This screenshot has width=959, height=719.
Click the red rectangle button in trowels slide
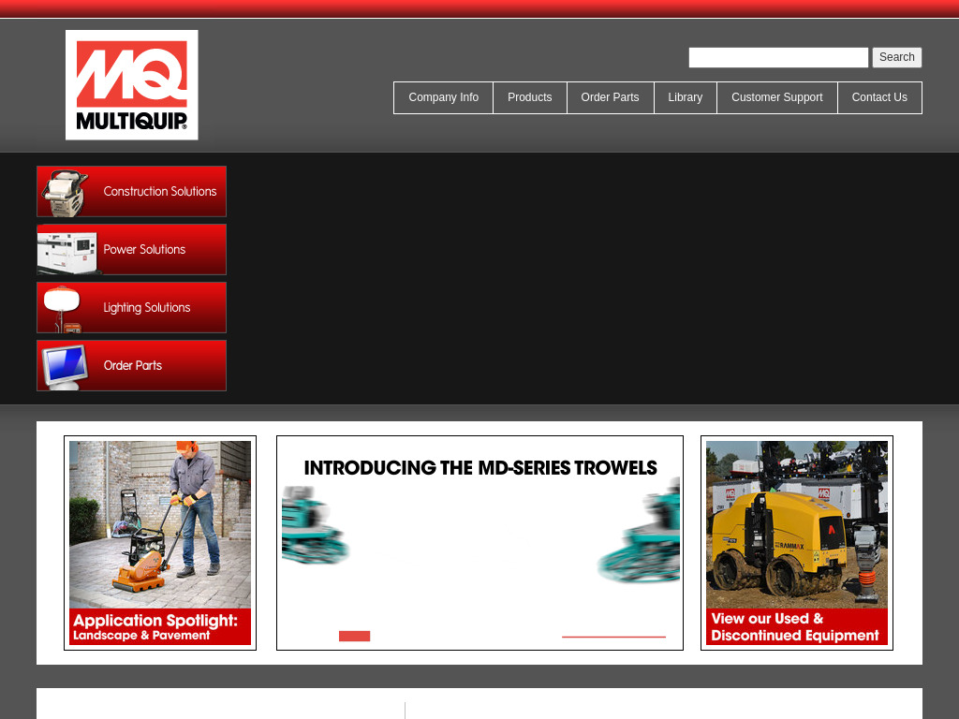click(355, 637)
